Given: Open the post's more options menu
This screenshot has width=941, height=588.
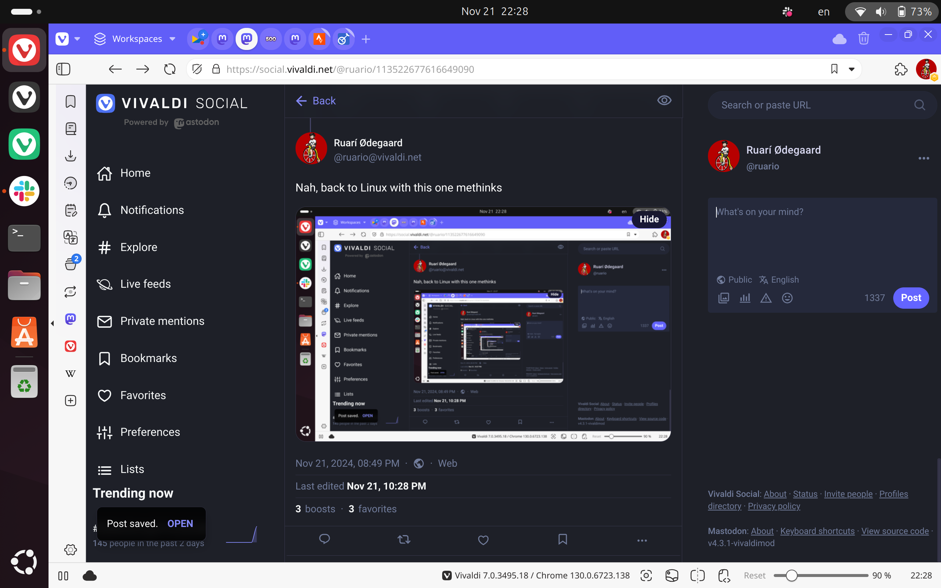Looking at the screenshot, I should (x=642, y=541).
